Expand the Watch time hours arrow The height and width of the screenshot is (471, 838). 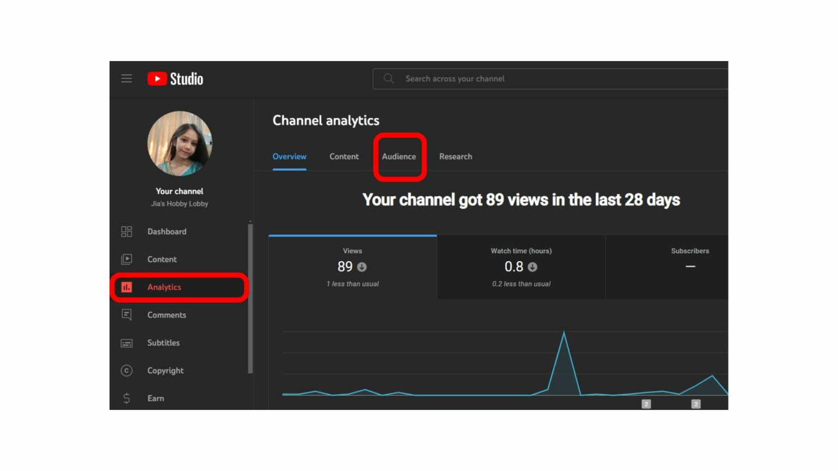coord(533,267)
